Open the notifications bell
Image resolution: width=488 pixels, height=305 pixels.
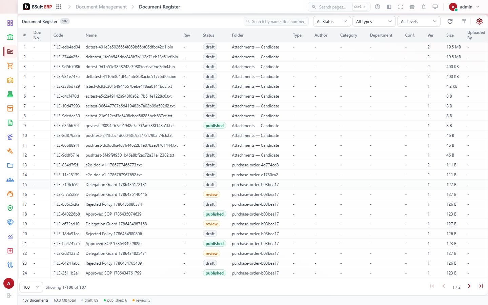coord(424,7)
